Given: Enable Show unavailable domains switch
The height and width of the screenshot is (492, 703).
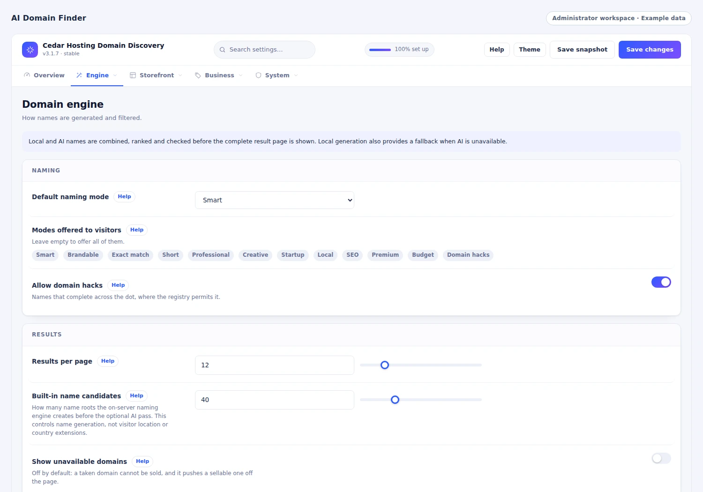Looking at the screenshot, I should click(661, 458).
